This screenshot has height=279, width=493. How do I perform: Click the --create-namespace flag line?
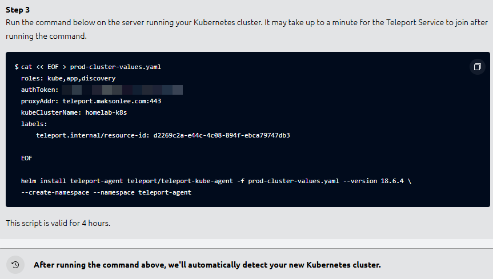106,192
